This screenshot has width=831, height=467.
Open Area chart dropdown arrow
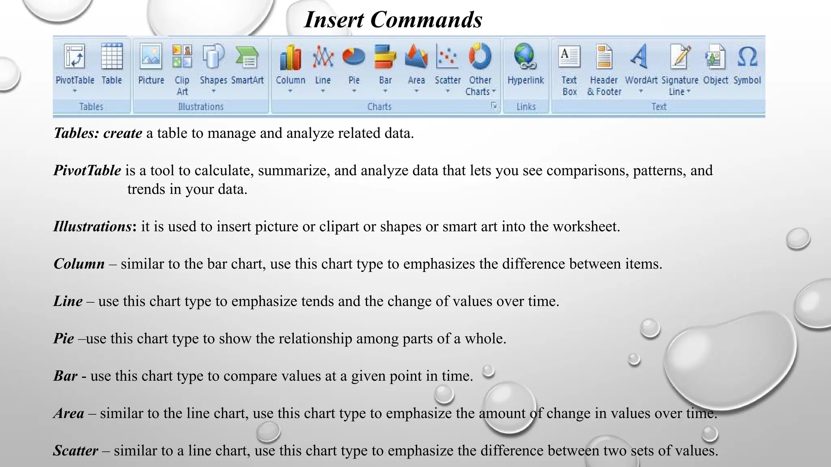pyautogui.click(x=416, y=91)
